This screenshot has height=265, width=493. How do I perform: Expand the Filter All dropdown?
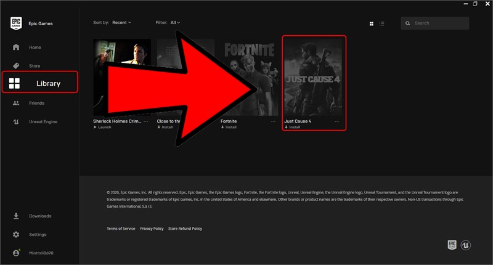pyautogui.click(x=175, y=23)
